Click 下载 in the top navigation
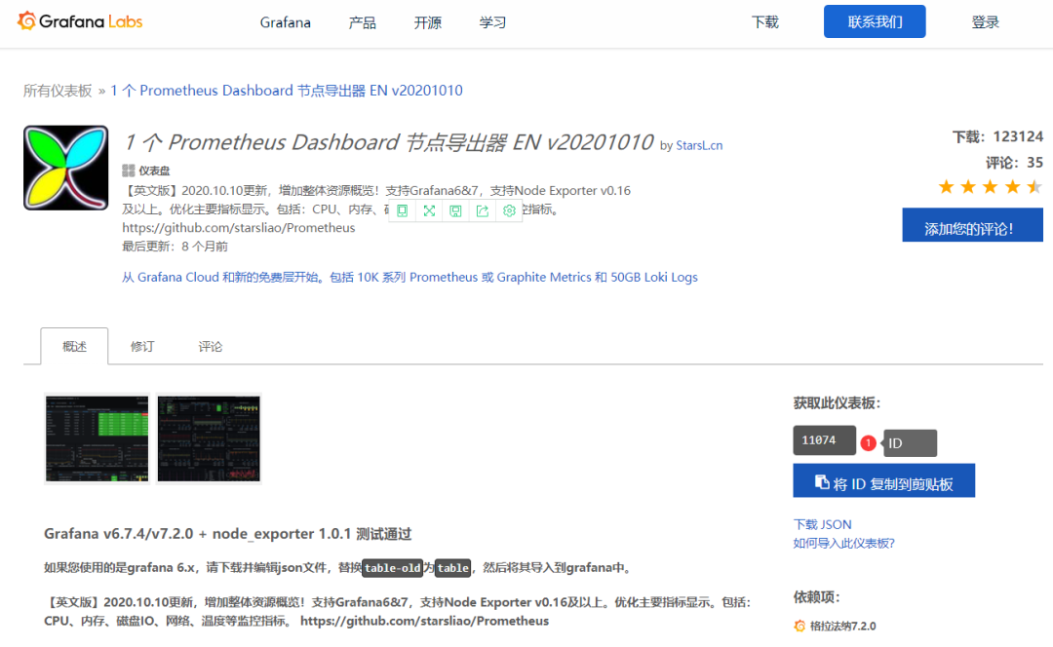The height and width of the screenshot is (647, 1053). [765, 22]
